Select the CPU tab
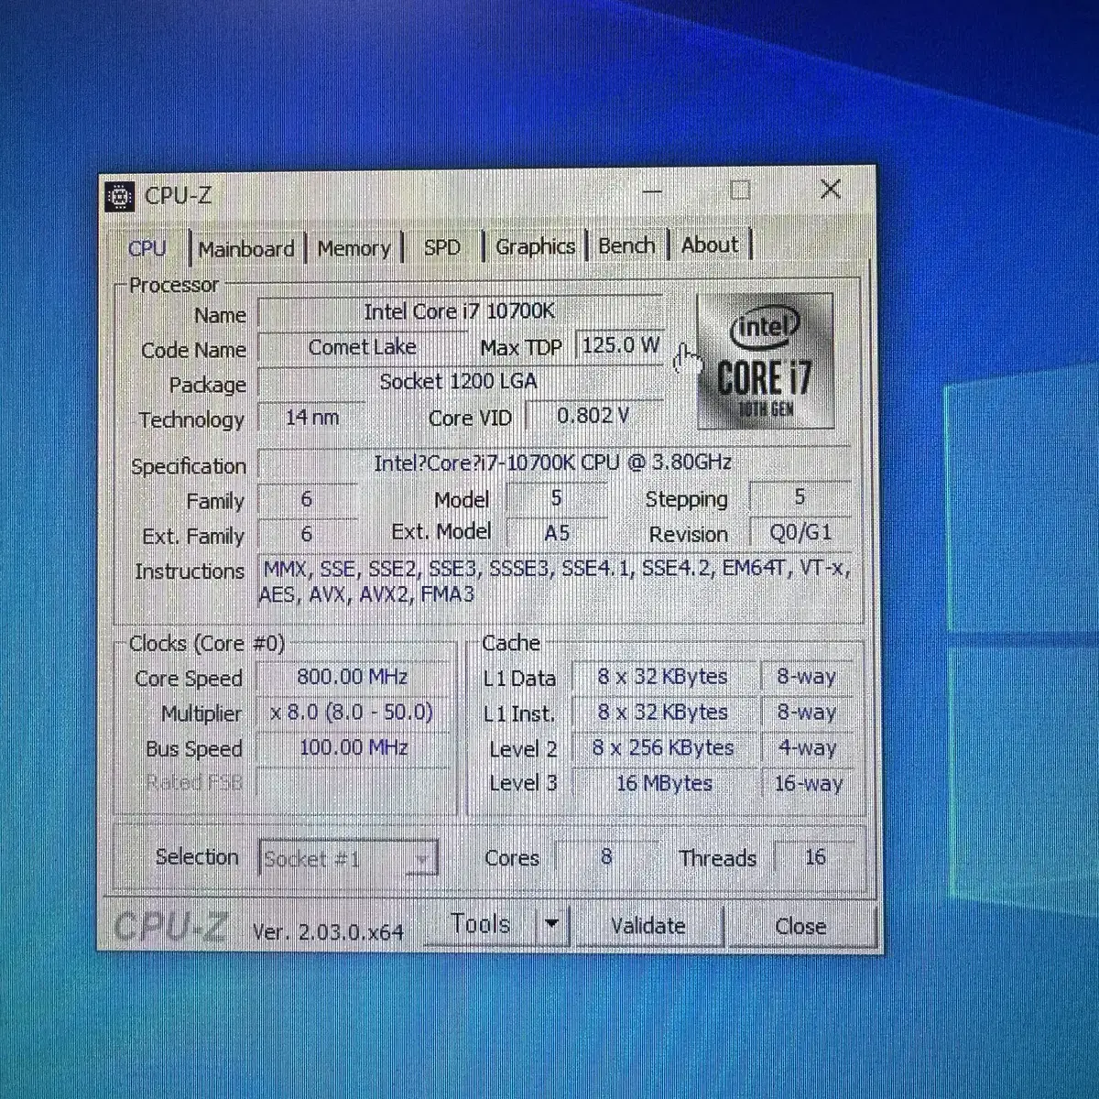 [x=148, y=248]
